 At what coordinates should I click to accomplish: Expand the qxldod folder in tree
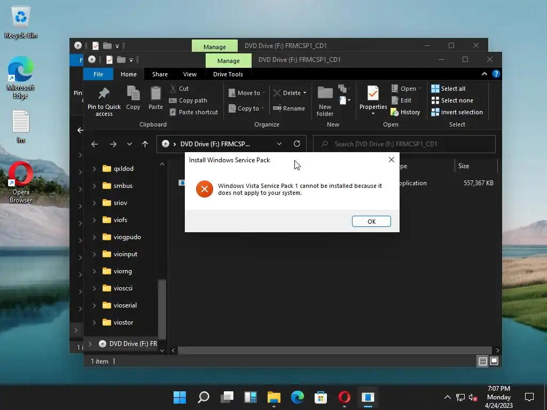[x=94, y=169]
